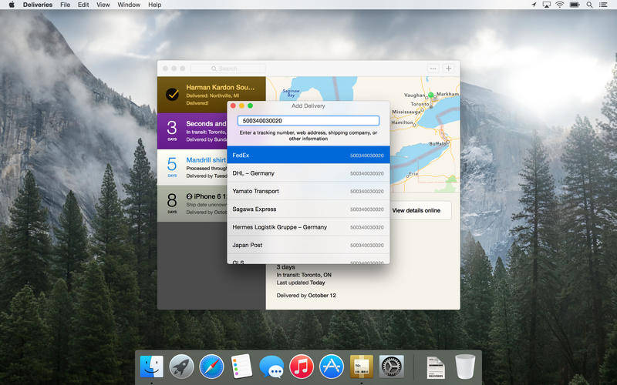This screenshot has height=385, width=617.
Task: Click the plus button to add delivery
Action: click(448, 69)
